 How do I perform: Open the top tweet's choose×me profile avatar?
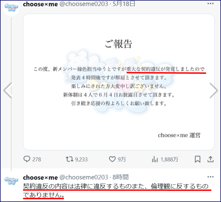point(11,7)
